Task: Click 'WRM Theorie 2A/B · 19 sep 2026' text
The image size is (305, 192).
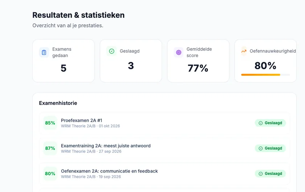Action: (91, 177)
